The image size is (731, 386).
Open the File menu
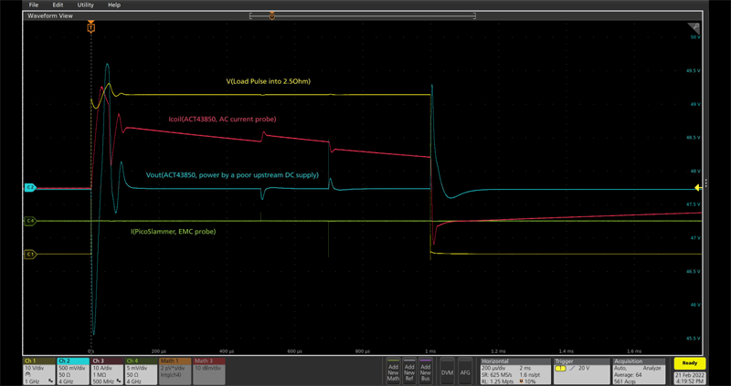pyautogui.click(x=34, y=5)
